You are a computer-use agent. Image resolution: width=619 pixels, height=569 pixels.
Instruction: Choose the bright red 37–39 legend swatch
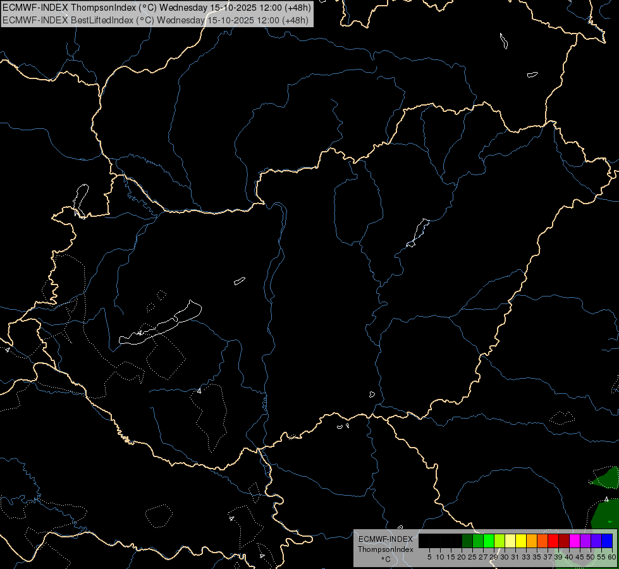(x=553, y=541)
